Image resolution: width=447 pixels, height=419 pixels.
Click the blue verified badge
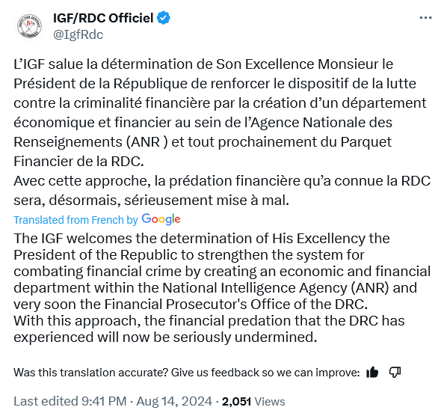tap(164, 18)
